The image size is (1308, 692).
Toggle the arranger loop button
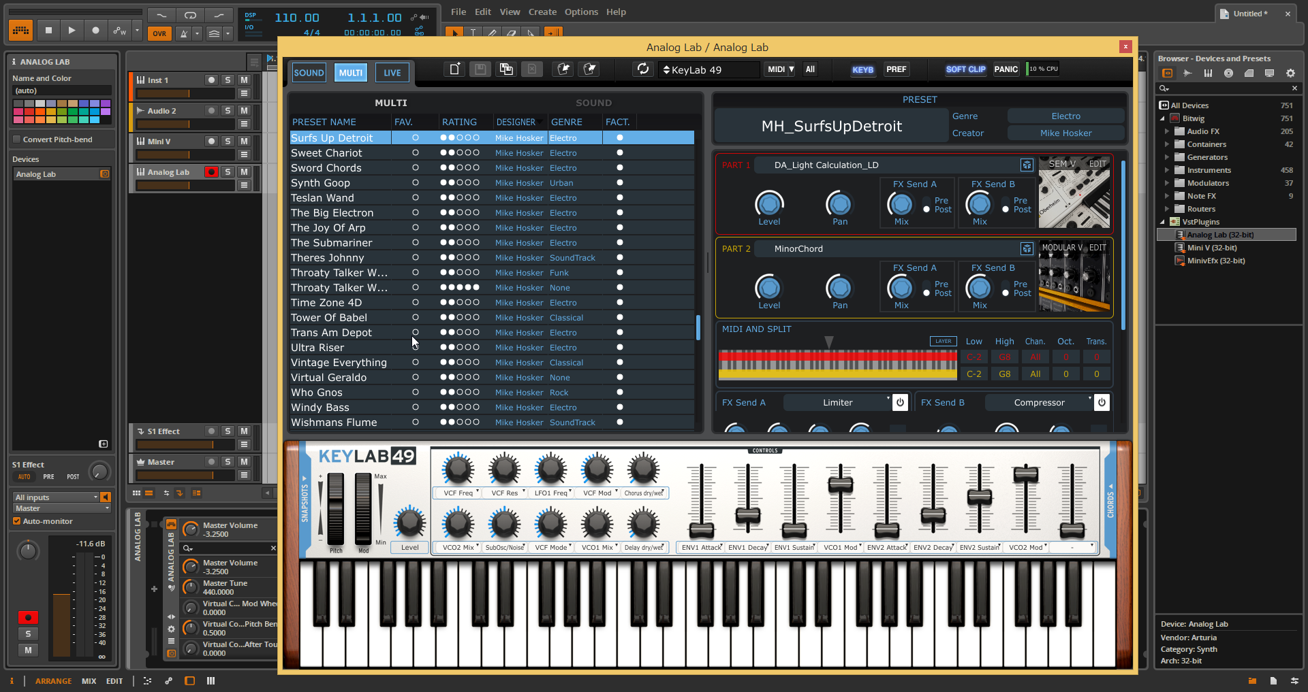(x=190, y=15)
